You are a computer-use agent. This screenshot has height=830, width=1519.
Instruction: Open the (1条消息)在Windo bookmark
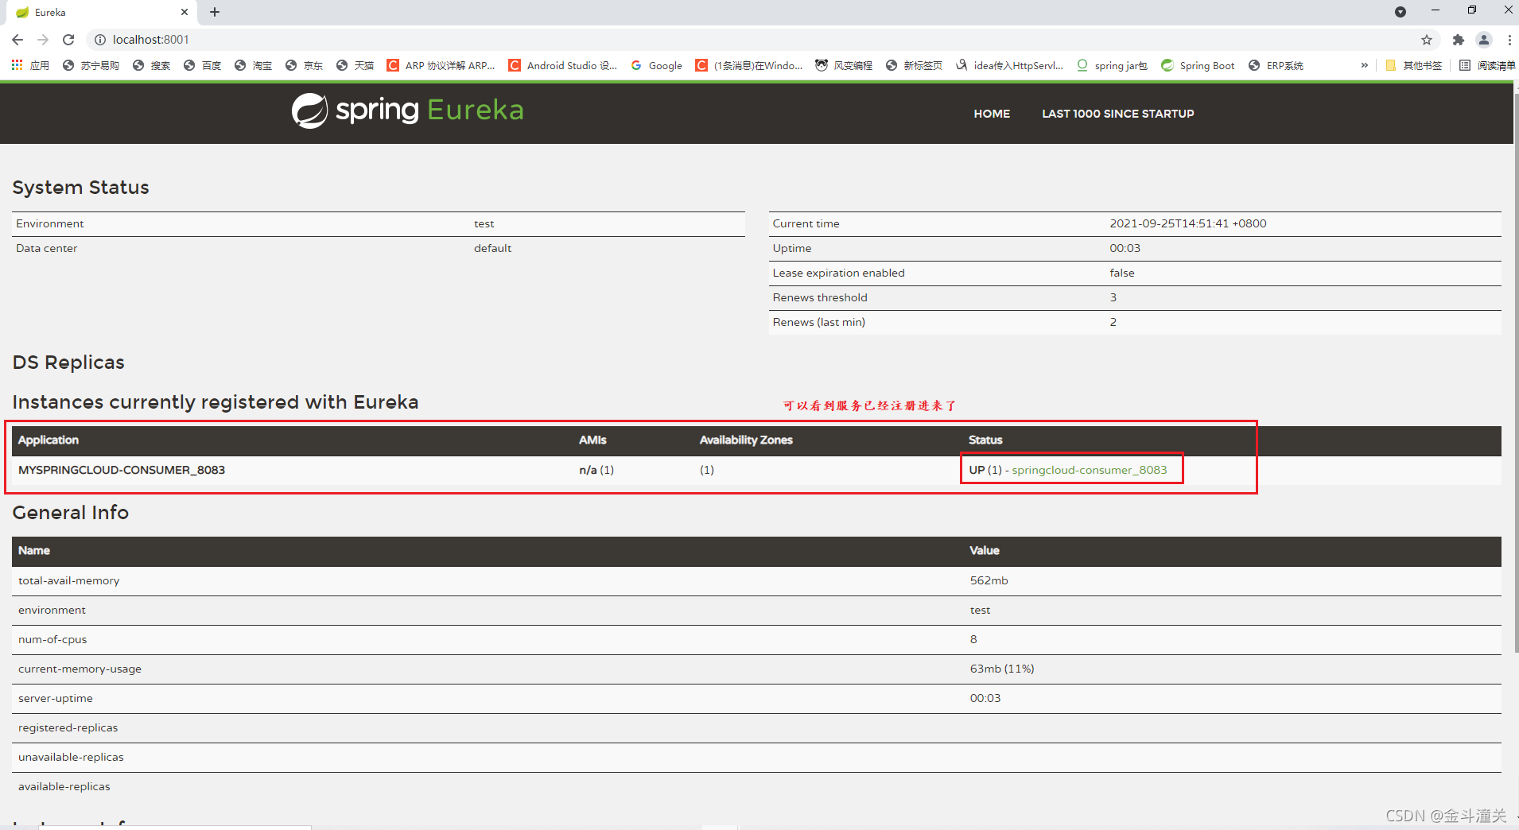coord(749,65)
